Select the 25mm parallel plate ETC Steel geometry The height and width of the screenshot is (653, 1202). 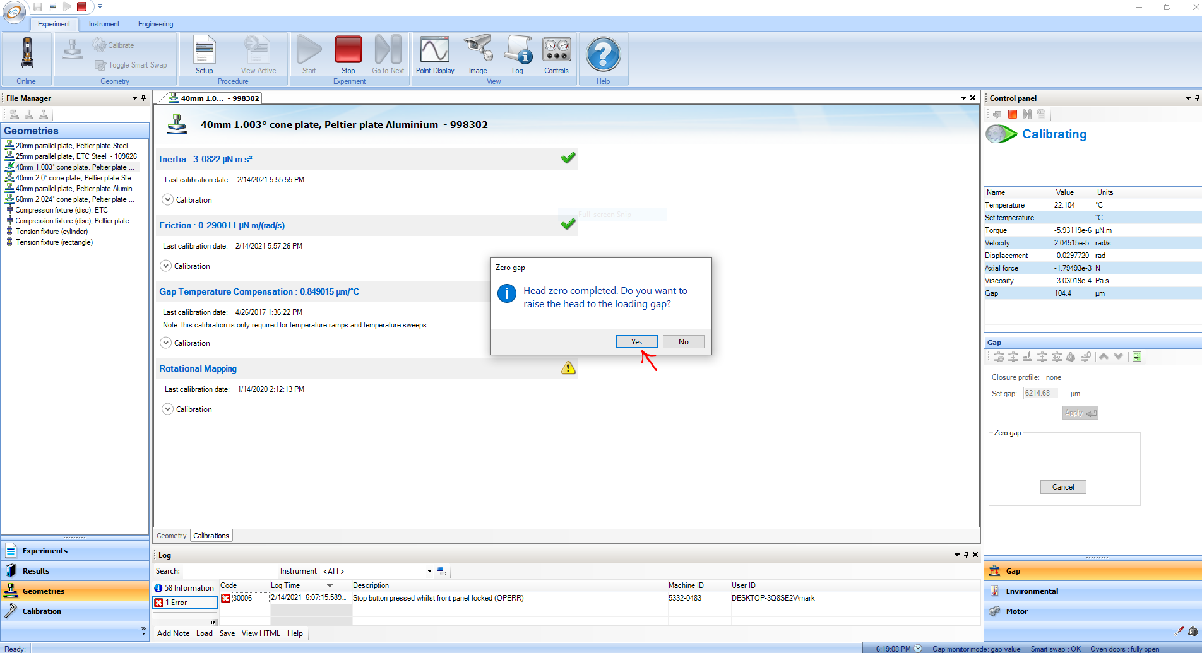76,156
